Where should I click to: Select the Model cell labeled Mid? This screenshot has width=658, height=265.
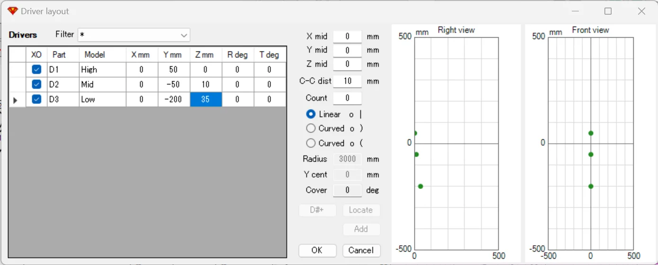(x=102, y=85)
